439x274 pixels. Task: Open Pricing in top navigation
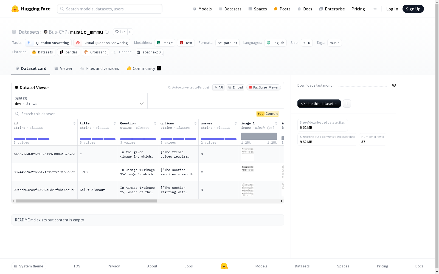tap(358, 9)
